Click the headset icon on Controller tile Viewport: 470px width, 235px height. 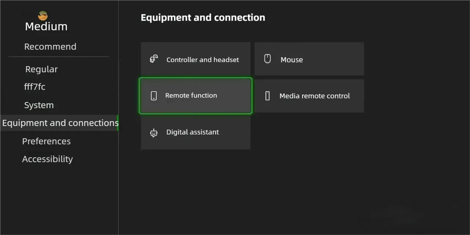(154, 59)
